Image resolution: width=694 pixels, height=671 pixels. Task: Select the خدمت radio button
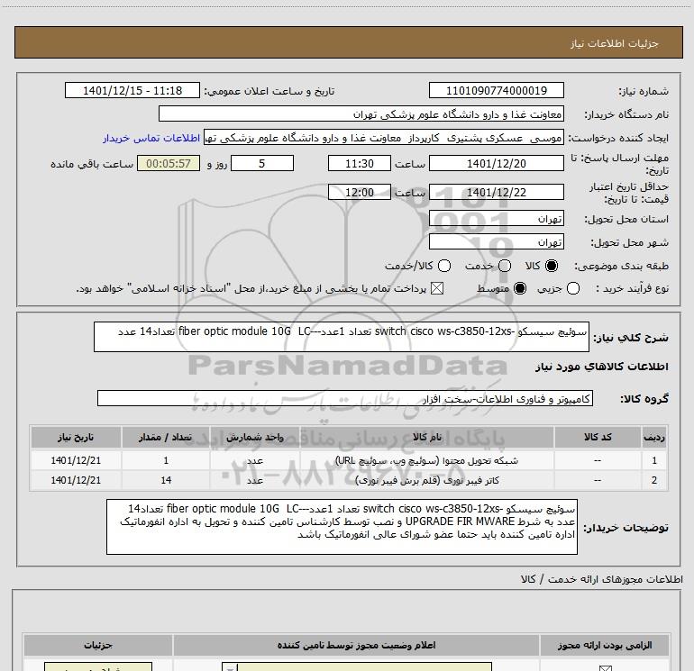click(505, 266)
